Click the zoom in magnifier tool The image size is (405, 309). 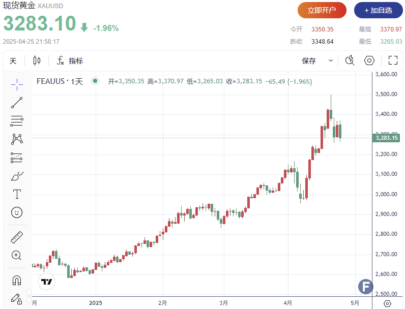click(17, 255)
